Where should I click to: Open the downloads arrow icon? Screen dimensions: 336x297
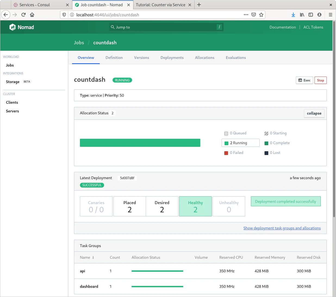click(x=293, y=15)
